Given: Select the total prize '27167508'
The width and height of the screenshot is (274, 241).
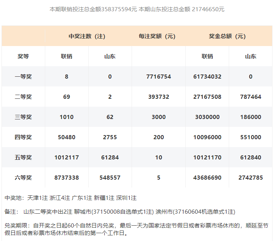Looking at the screenshot, I should pyautogui.click(x=207, y=97).
